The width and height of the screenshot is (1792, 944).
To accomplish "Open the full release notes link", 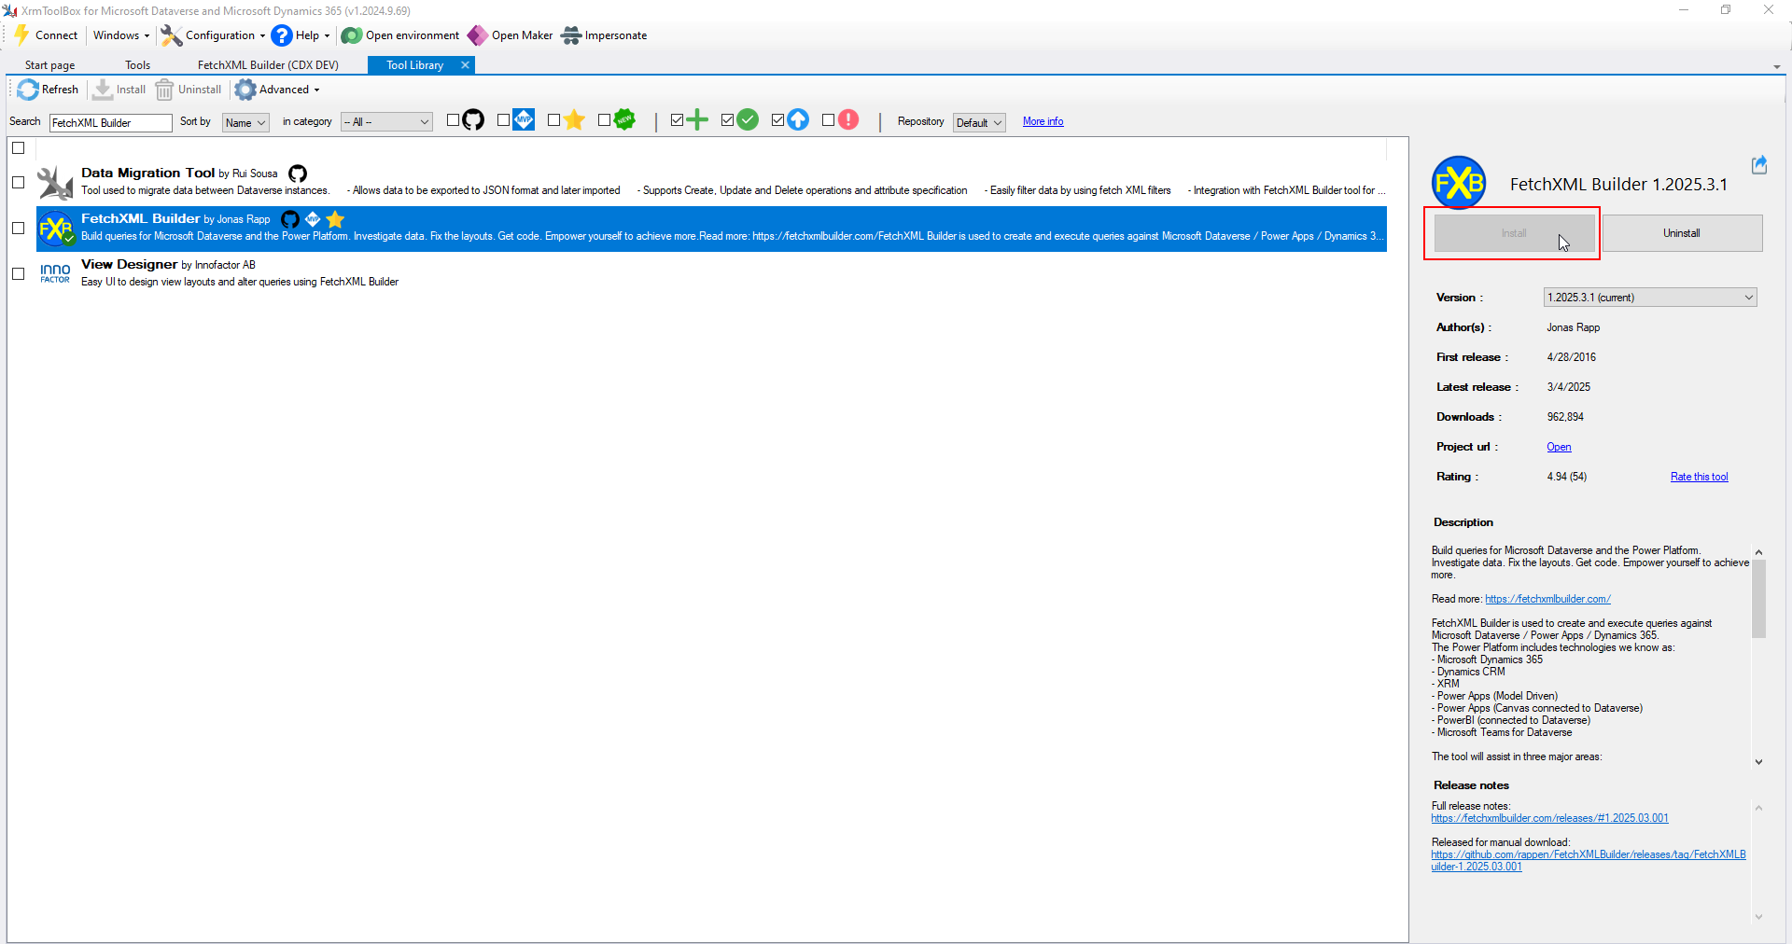I will [x=1549, y=818].
